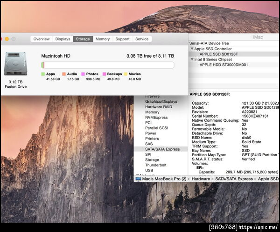Switch to the Support tab
The height and width of the screenshot is (232, 280).
point(122,39)
